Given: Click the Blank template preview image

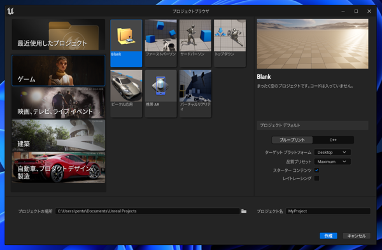Looking at the screenshot, I should point(313,44).
